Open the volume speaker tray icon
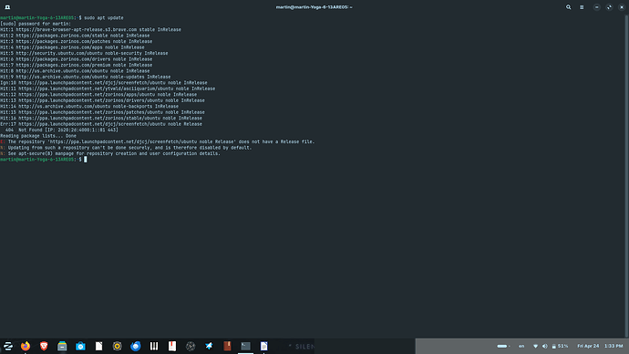 (545, 346)
